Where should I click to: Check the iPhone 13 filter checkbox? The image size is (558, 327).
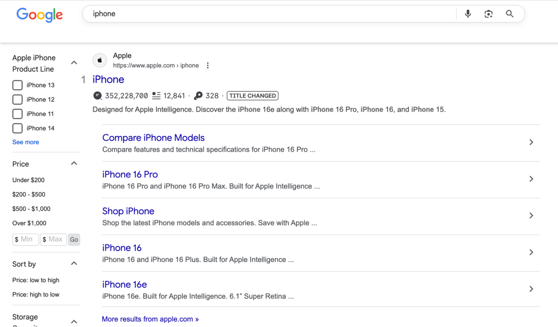[17, 85]
